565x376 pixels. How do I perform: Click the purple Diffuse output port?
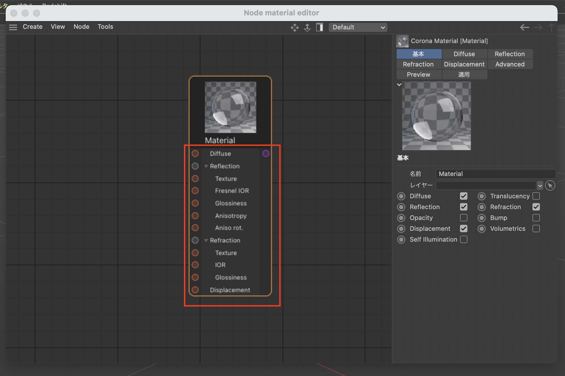coord(266,153)
